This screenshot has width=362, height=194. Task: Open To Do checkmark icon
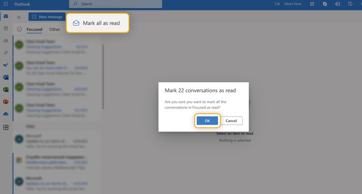click(6, 65)
